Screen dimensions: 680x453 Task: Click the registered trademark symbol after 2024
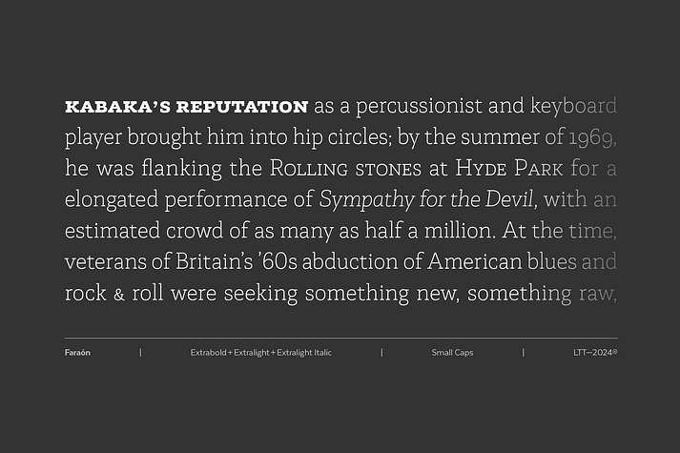tap(615, 351)
